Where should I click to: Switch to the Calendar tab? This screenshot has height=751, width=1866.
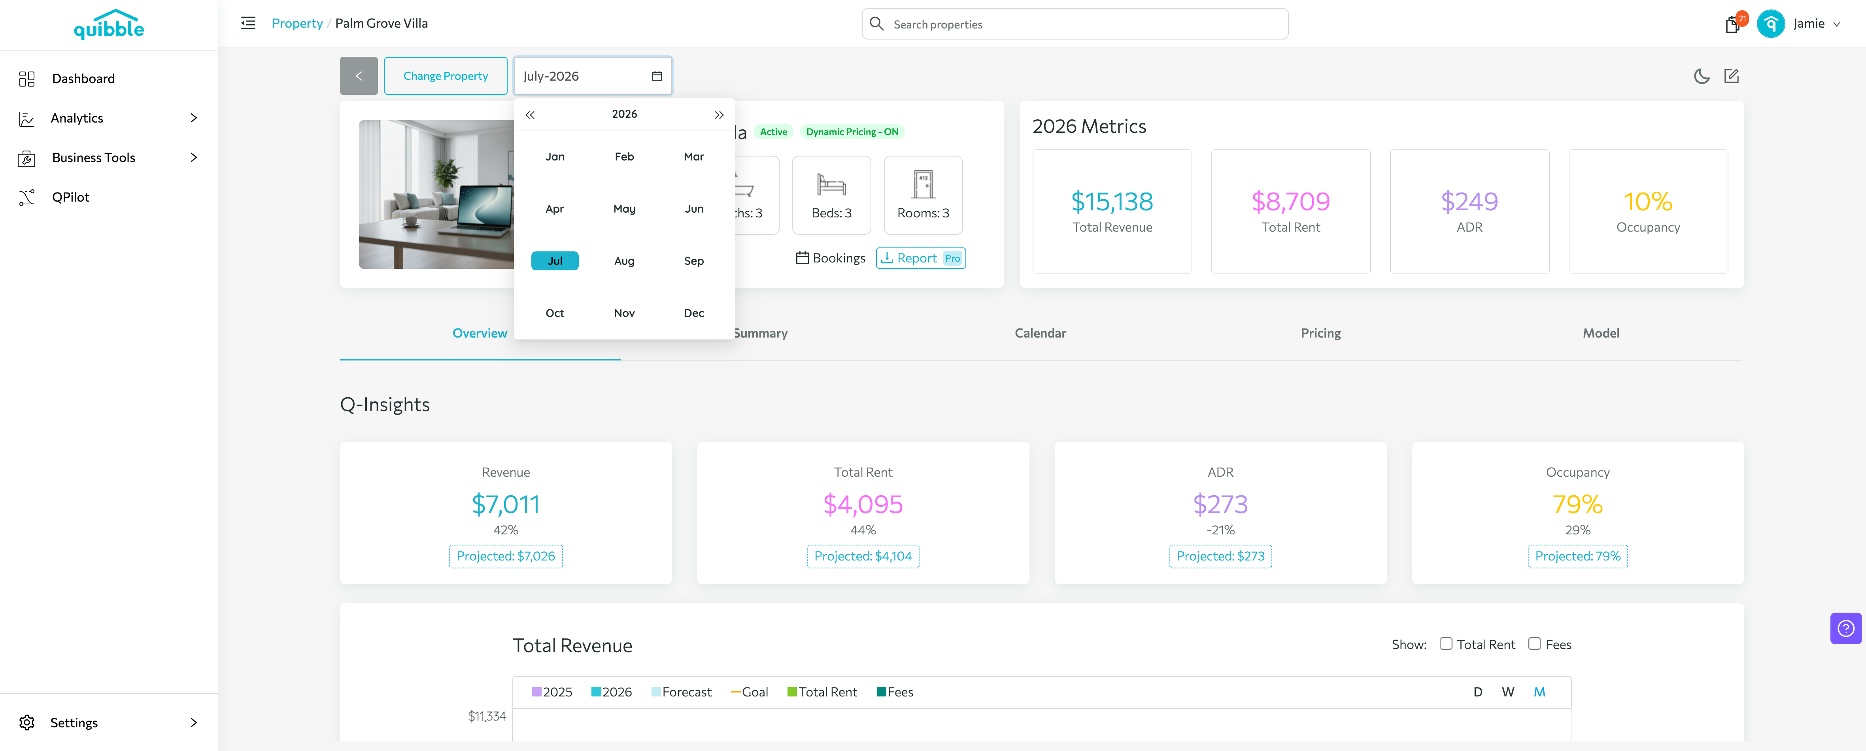(1039, 333)
